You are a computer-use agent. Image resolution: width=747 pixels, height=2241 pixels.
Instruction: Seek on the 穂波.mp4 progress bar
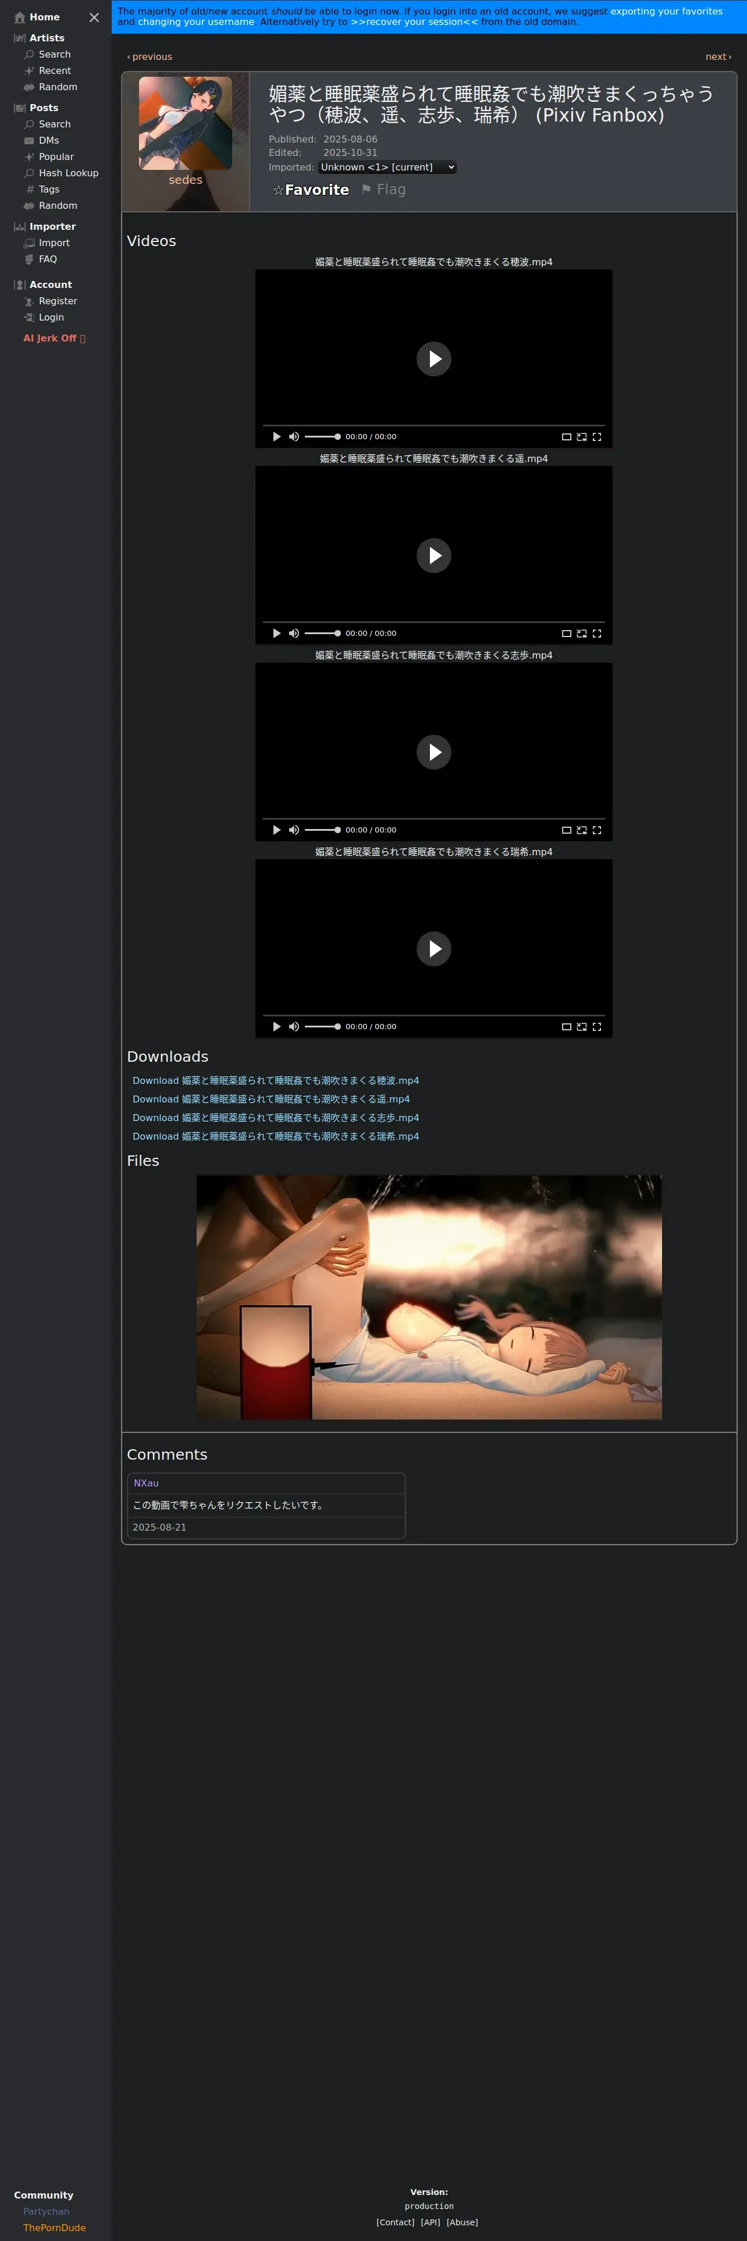coord(434,425)
